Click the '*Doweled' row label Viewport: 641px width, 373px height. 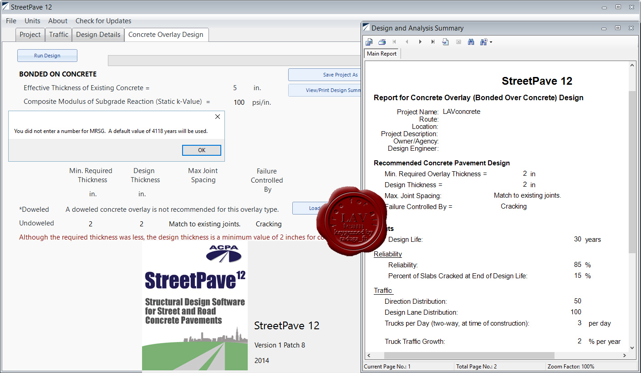[x=34, y=209]
